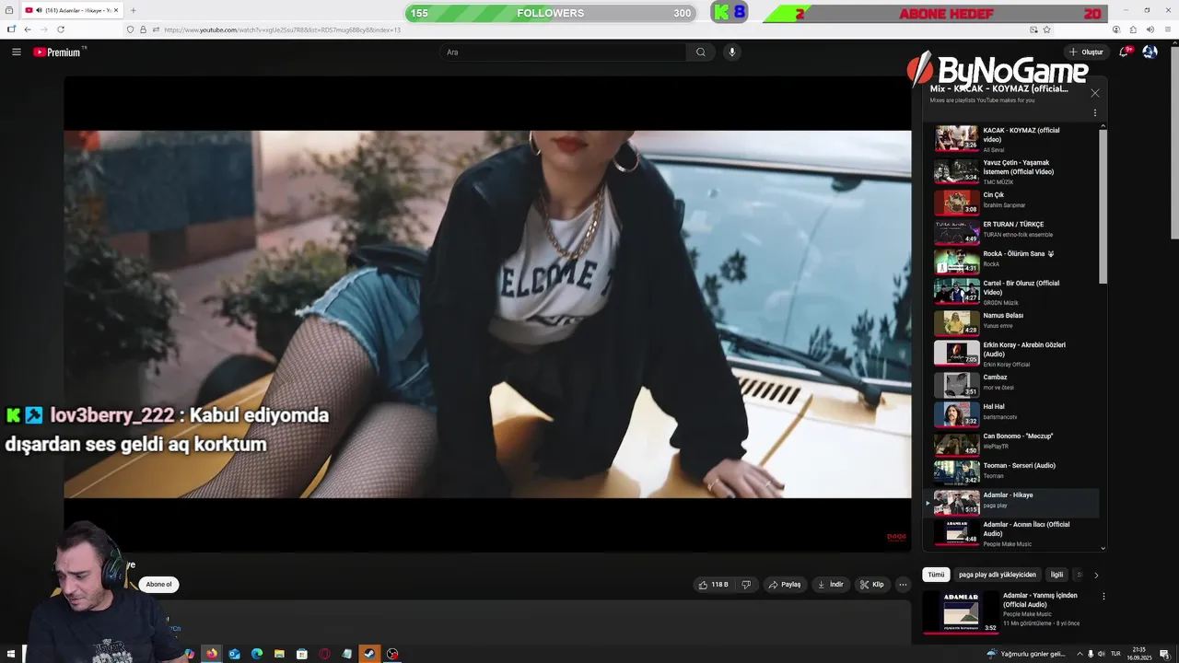Go back with the browser back arrow

(x=27, y=29)
